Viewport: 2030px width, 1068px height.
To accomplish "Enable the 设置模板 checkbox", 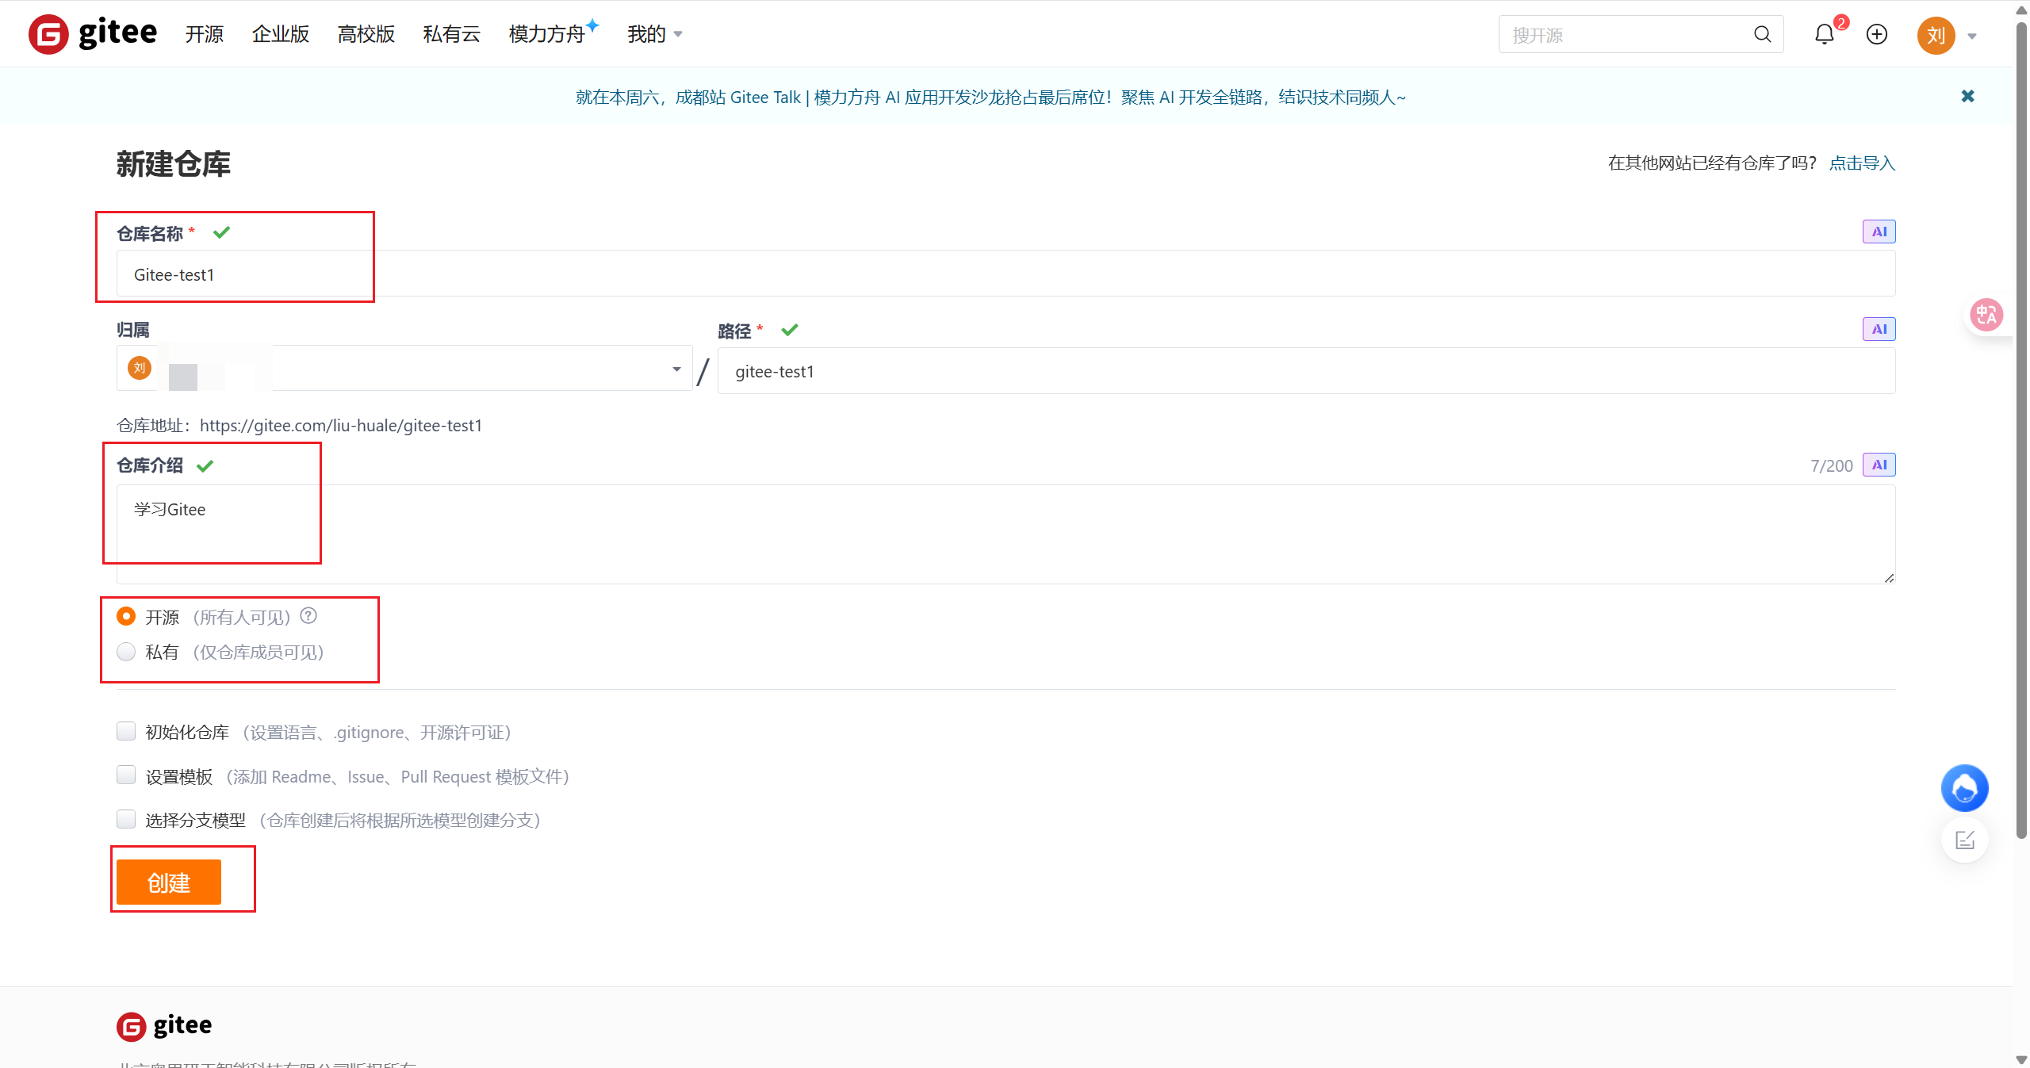I will tap(126, 775).
